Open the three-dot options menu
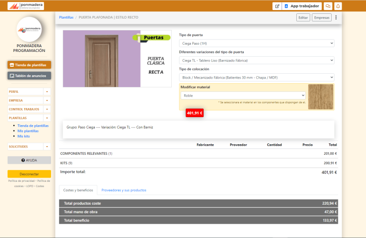 [x=336, y=18]
